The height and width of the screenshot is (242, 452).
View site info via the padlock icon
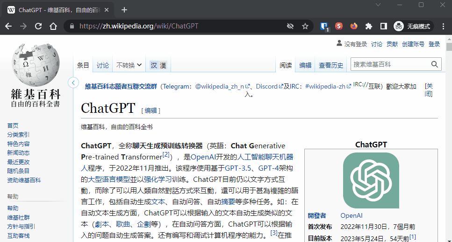(x=72, y=26)
